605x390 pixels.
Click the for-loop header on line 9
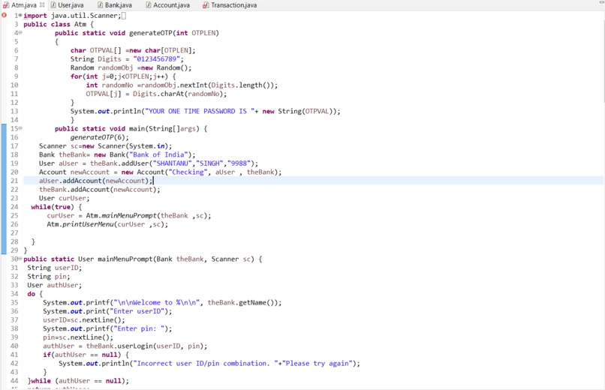coord(123,76)
